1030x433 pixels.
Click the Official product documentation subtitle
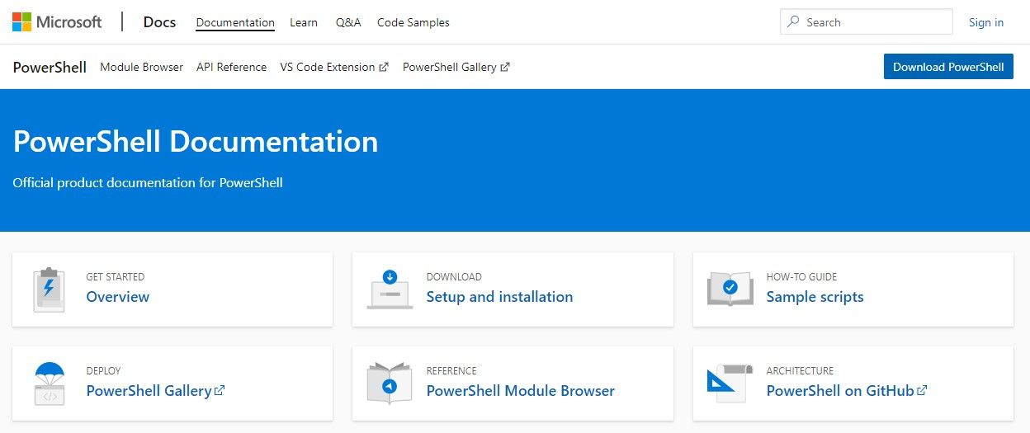[148, 183]
